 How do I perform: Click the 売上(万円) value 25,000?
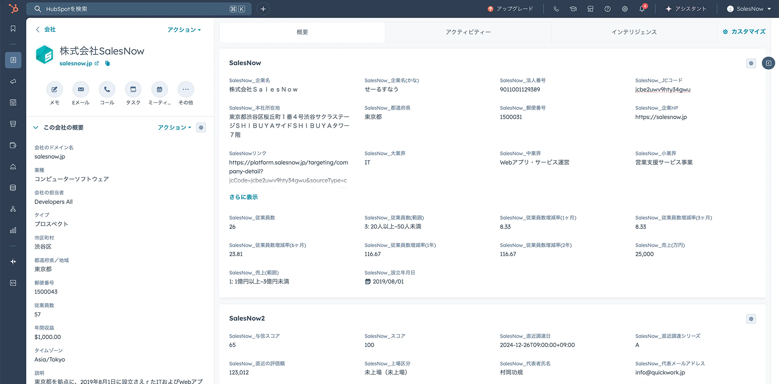[645, 254]
